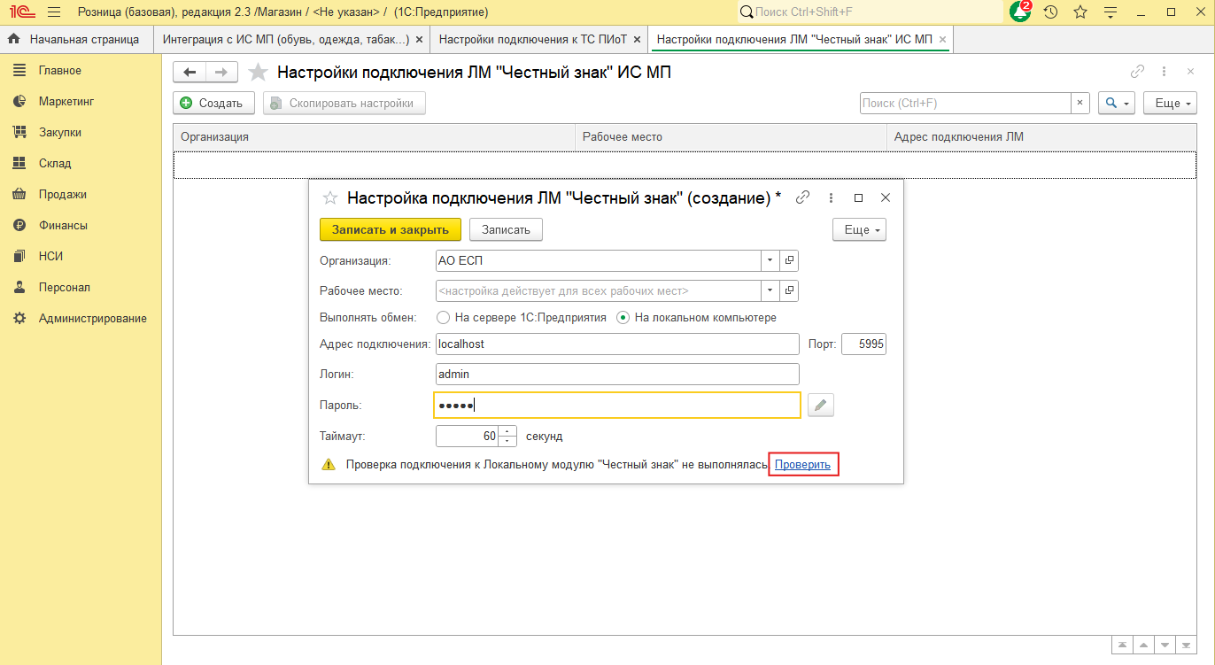Go forward with the right arrow

(x=221, y=73)
